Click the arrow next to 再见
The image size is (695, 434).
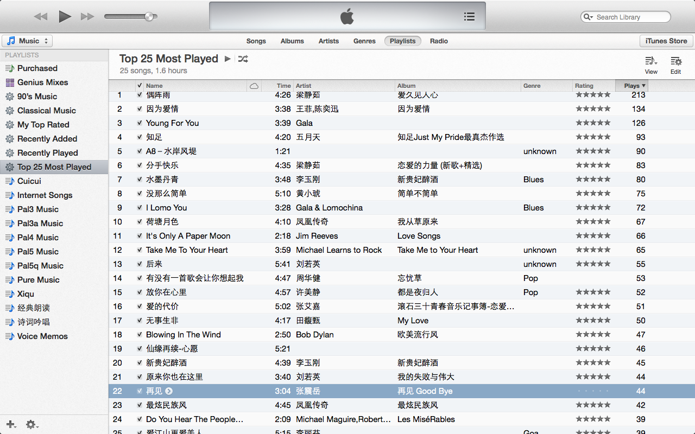pos(169,391)
